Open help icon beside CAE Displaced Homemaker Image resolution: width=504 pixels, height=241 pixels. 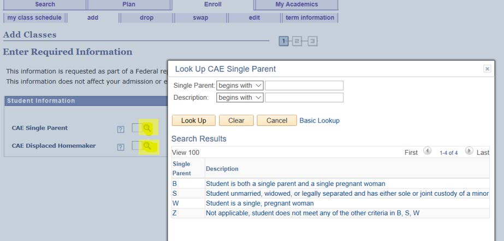[x=121, y=147]
